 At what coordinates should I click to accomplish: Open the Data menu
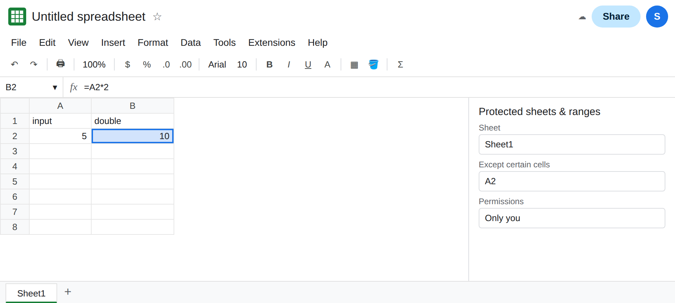pos(190,43)
